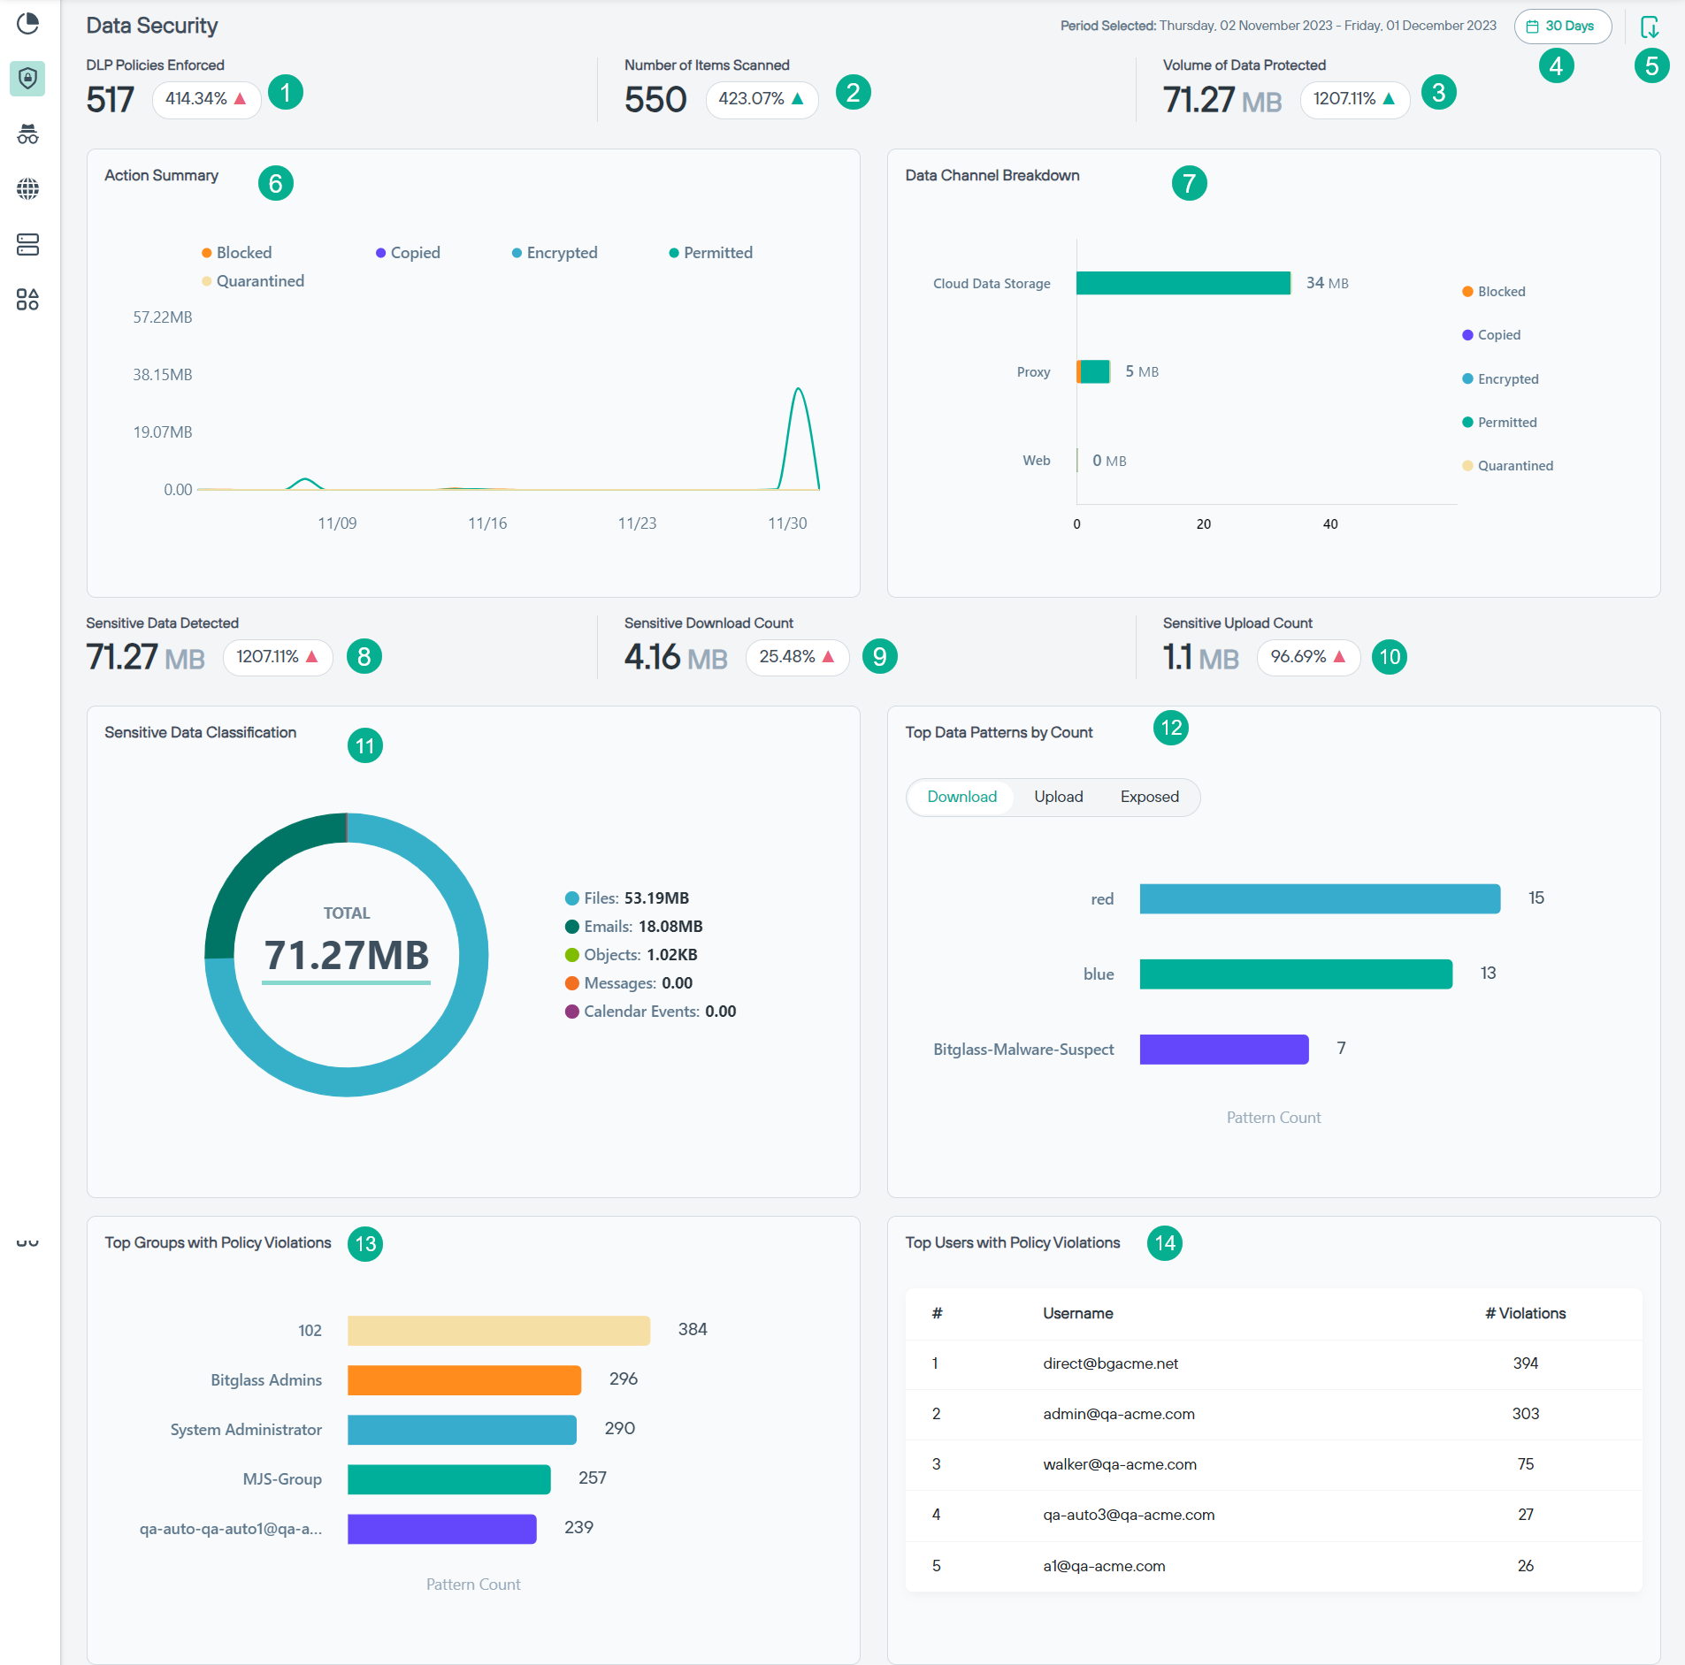
Task: Toggle Copied in Data Channel Breakdown legend
Action: pos(1491,335)
